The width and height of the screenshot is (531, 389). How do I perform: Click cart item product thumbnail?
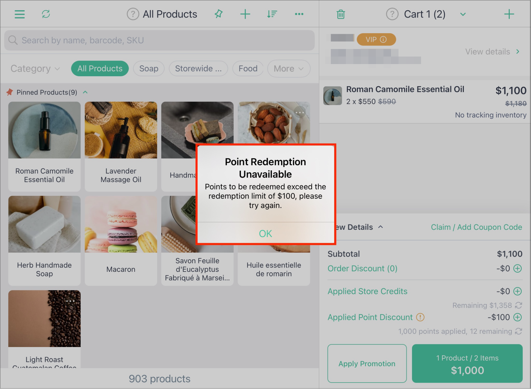(332, 96)
